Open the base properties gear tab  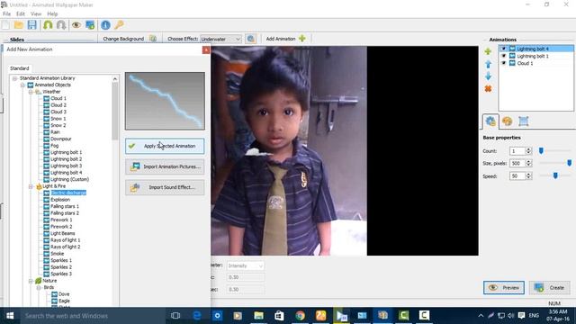click(x=490, y=121)
